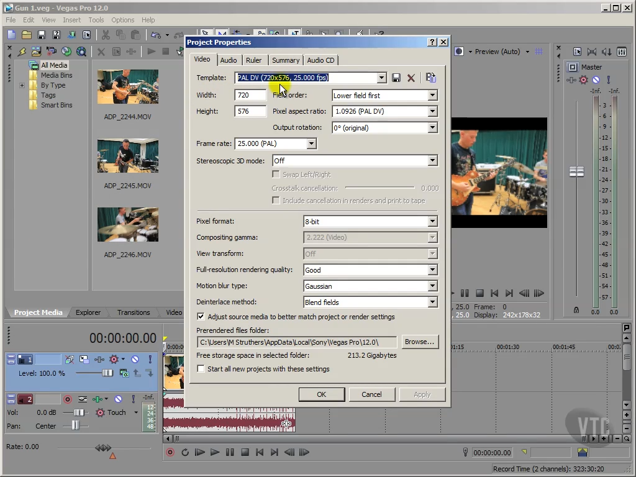Click the Width input field
The width and height of the screenshot is (636, 477).
[x=250, y=95]
